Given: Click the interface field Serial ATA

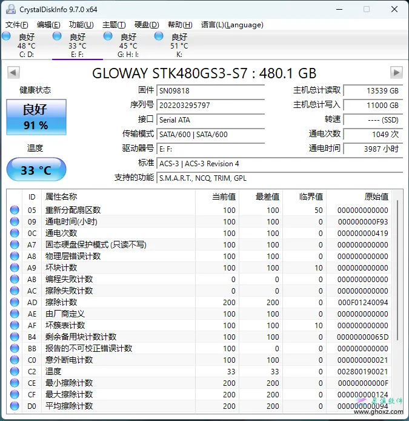Looking at the screenshot, I should click(211, 120).
